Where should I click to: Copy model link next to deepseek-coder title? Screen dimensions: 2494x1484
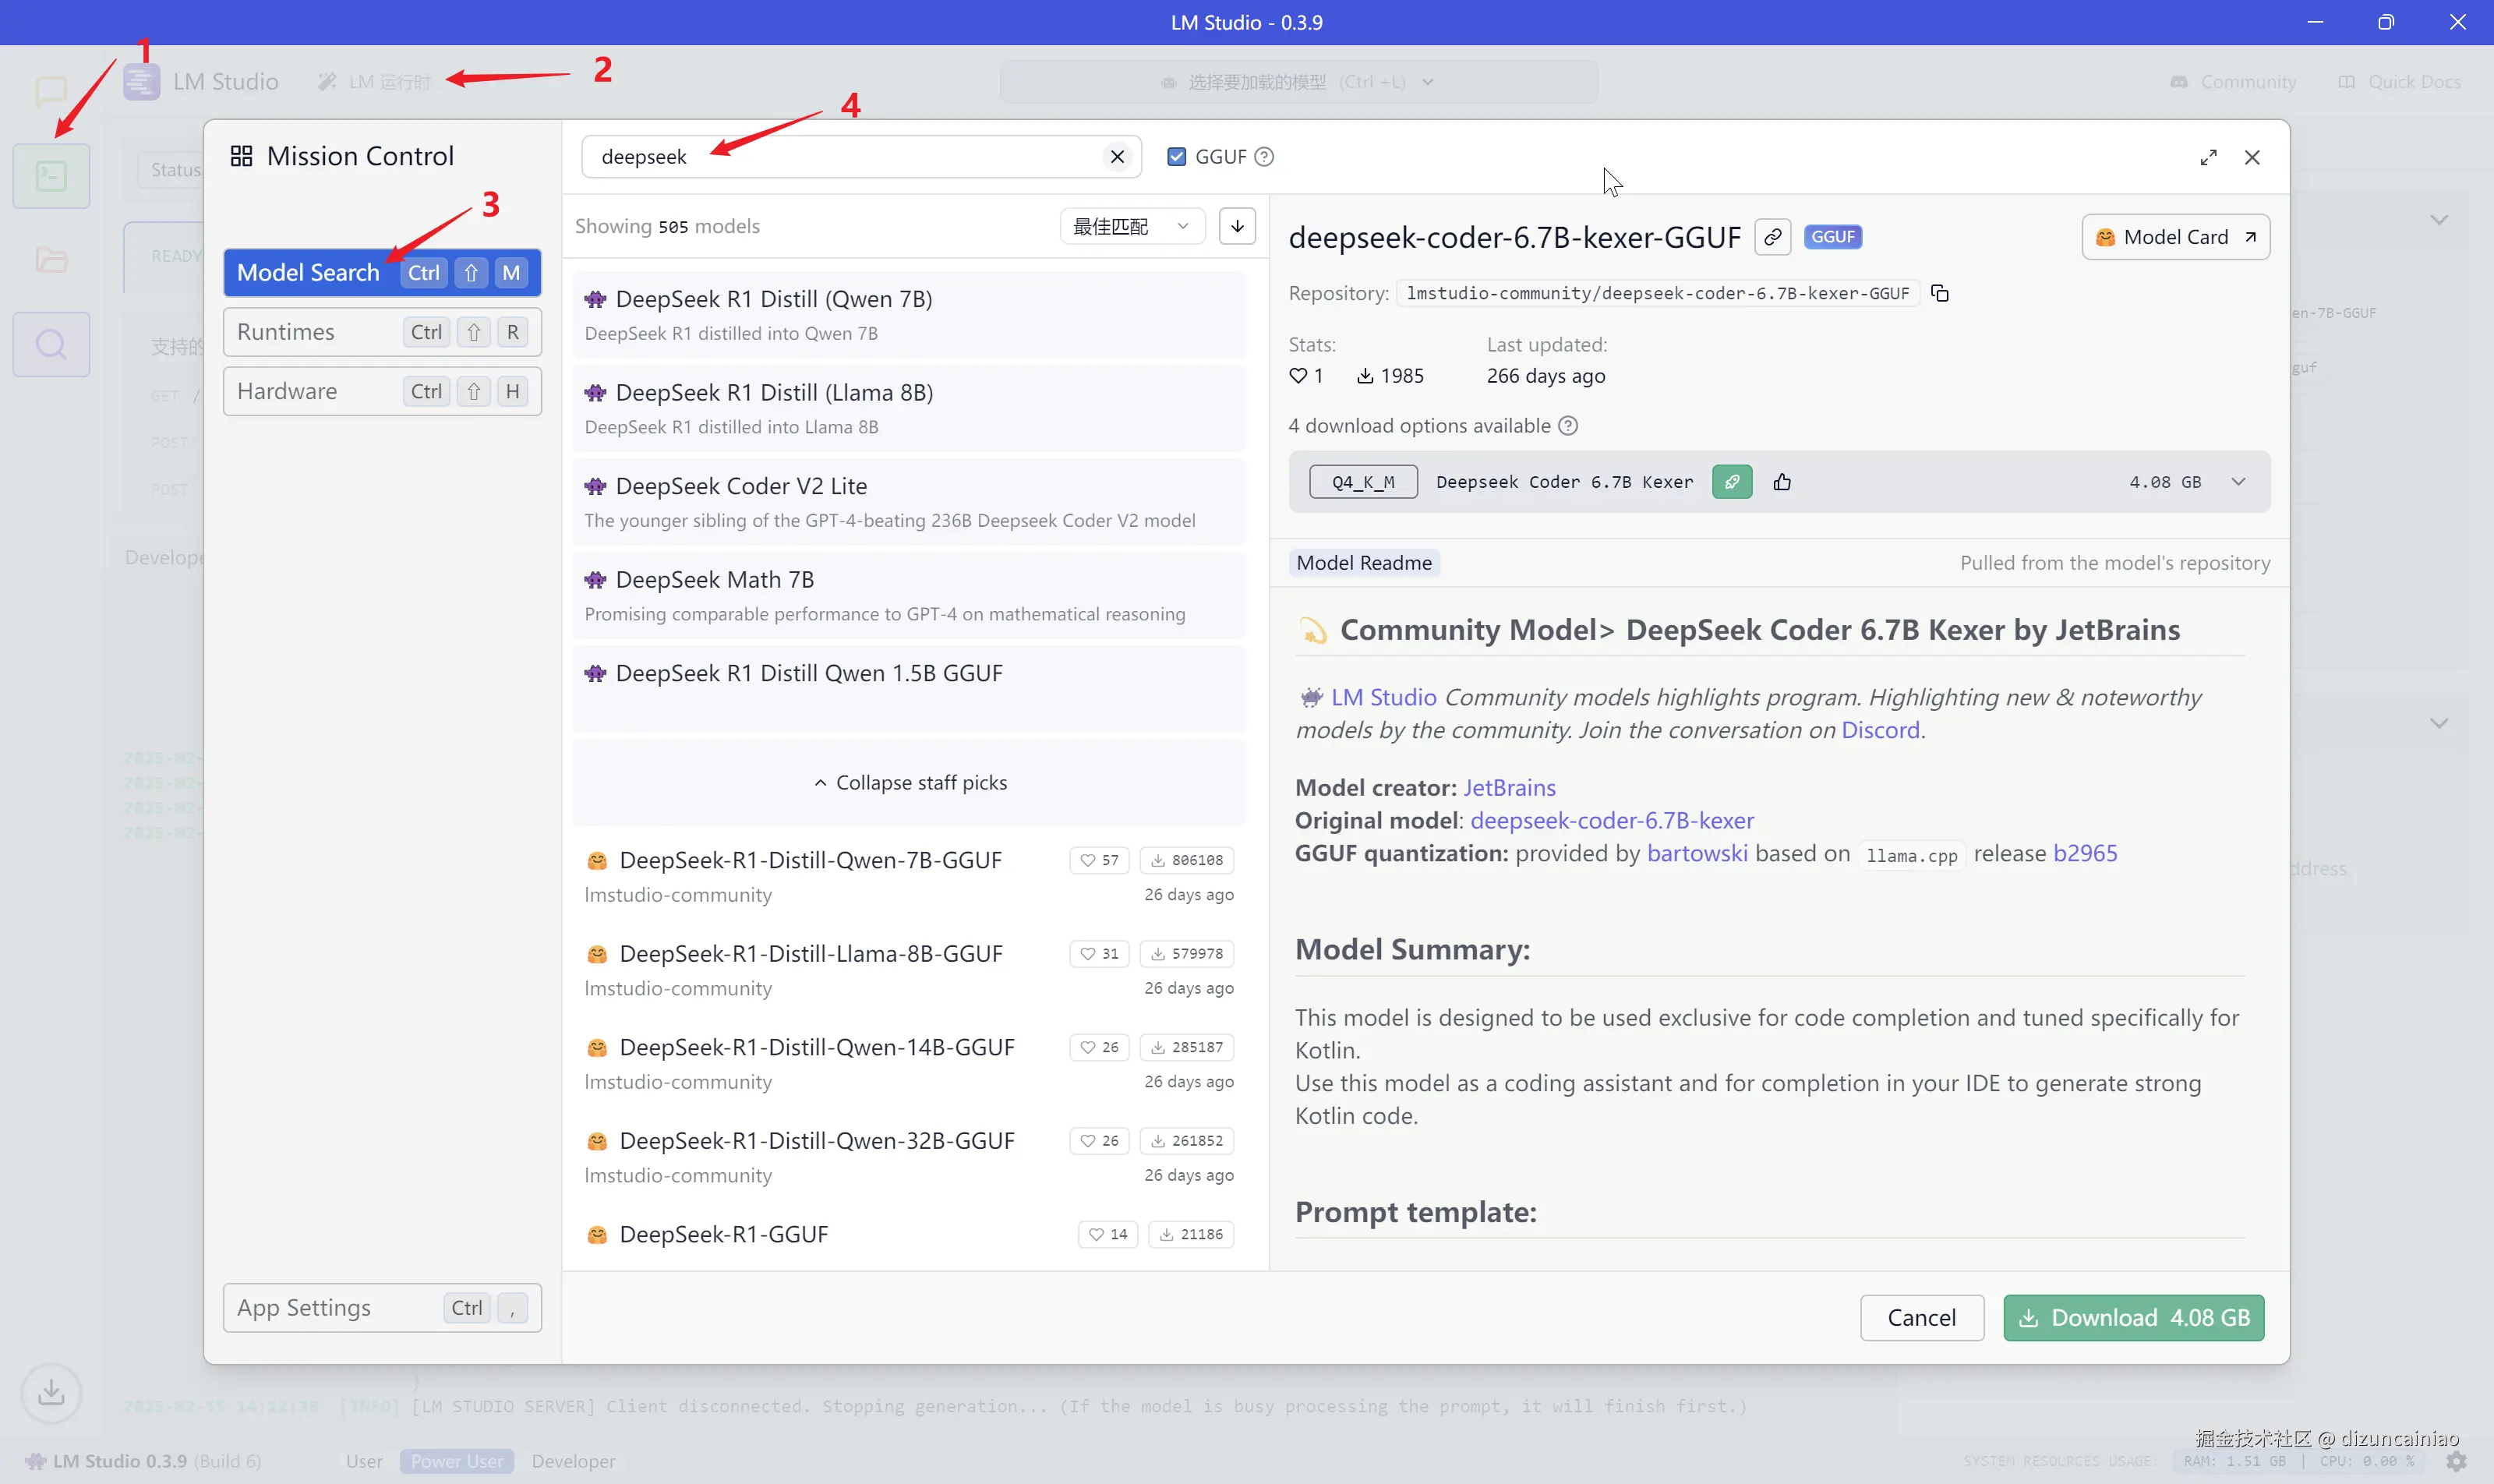point(1773,237)
